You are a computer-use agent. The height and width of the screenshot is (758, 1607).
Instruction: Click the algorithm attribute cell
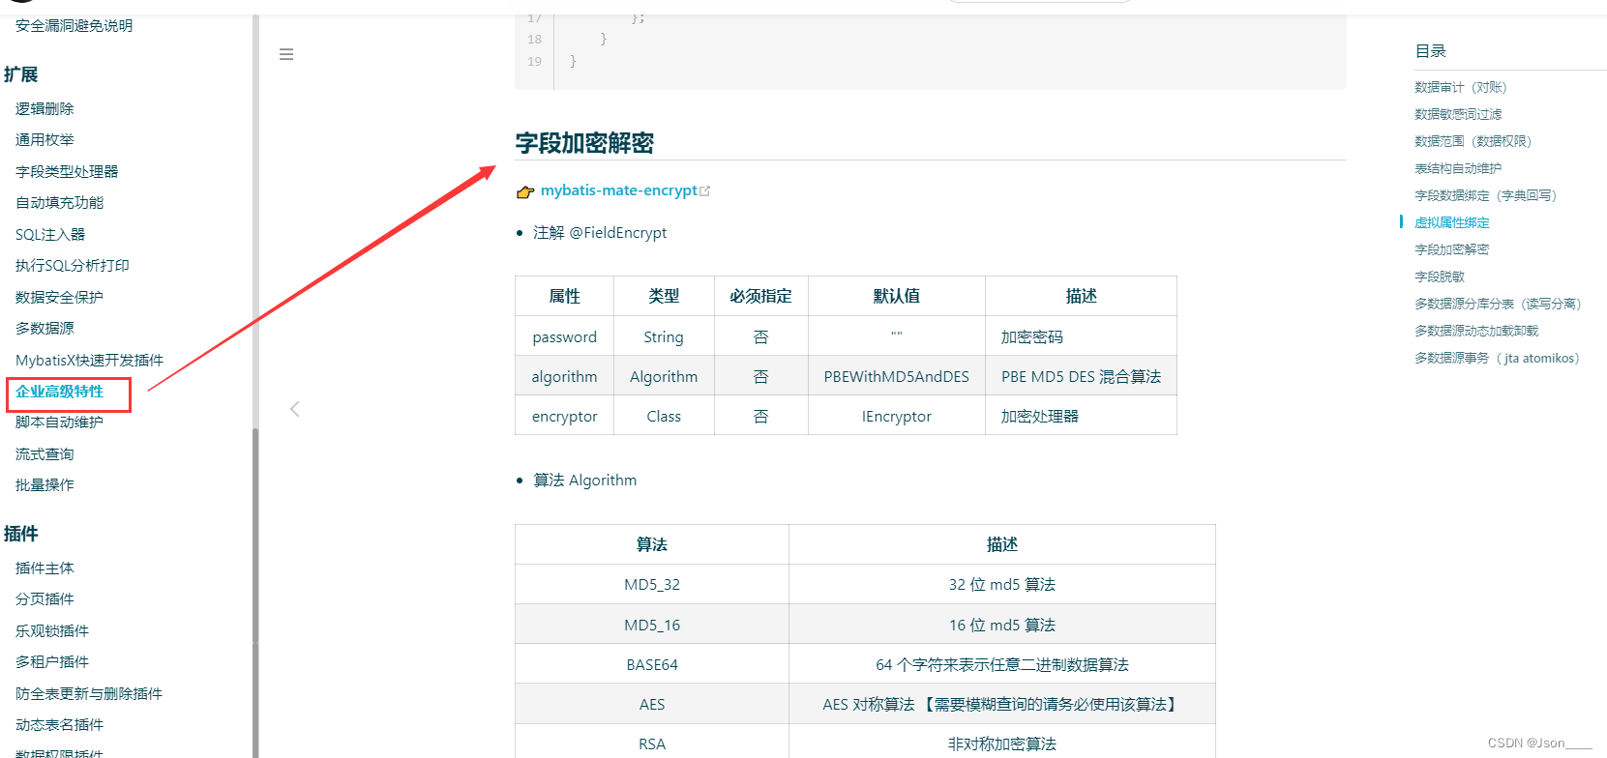[565, 376]
